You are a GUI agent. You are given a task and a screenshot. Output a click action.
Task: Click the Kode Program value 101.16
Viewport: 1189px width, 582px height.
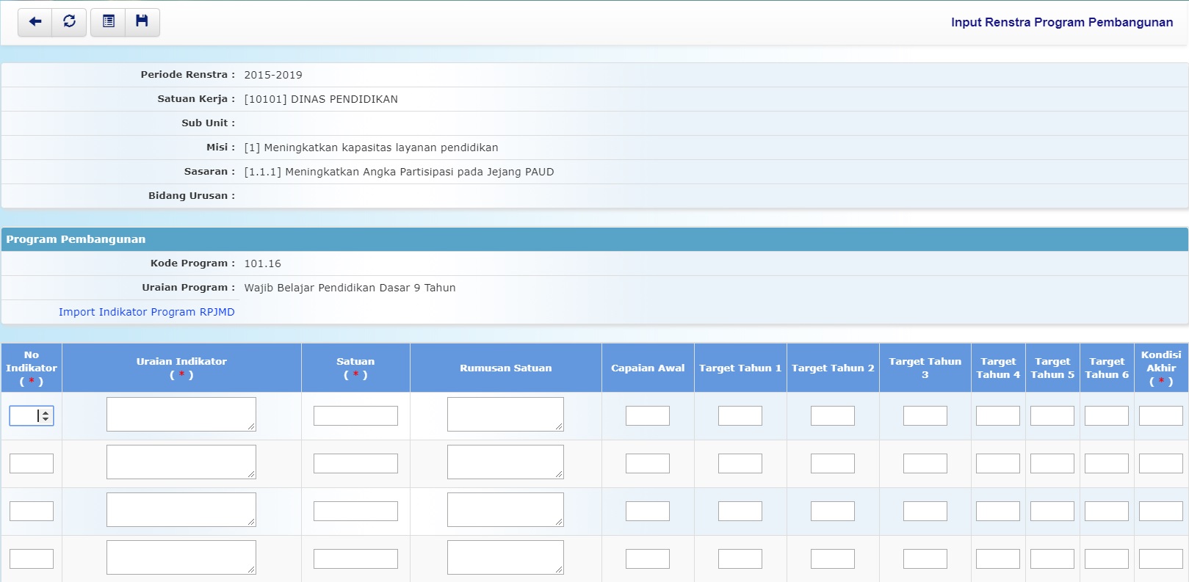pos(262,263)
